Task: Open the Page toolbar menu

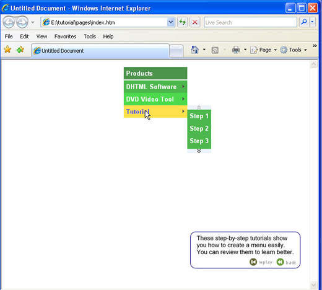Action: (263, 50)
